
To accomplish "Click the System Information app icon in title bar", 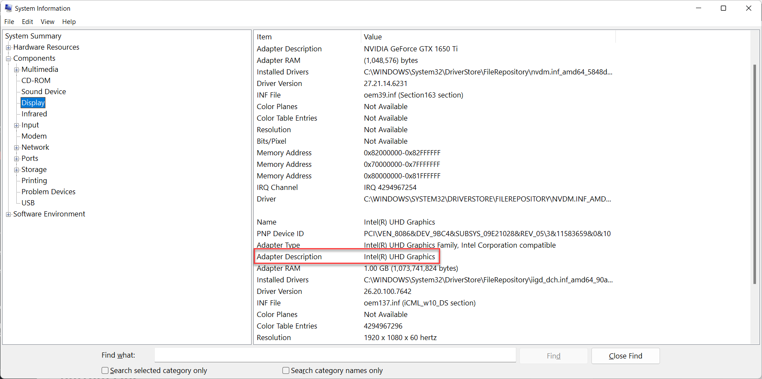I will point(8,8).
